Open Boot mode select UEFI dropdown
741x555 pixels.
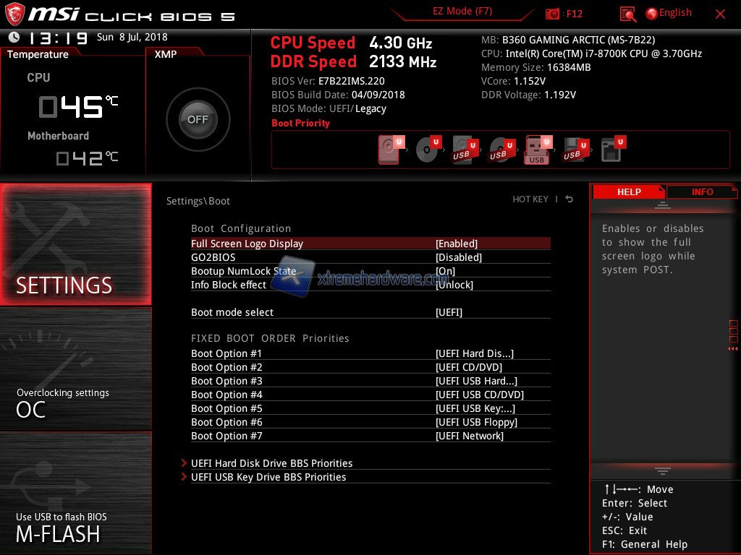[x=449, y=312]
